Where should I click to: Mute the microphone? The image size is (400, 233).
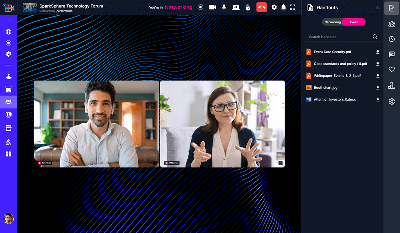(224, 7)
